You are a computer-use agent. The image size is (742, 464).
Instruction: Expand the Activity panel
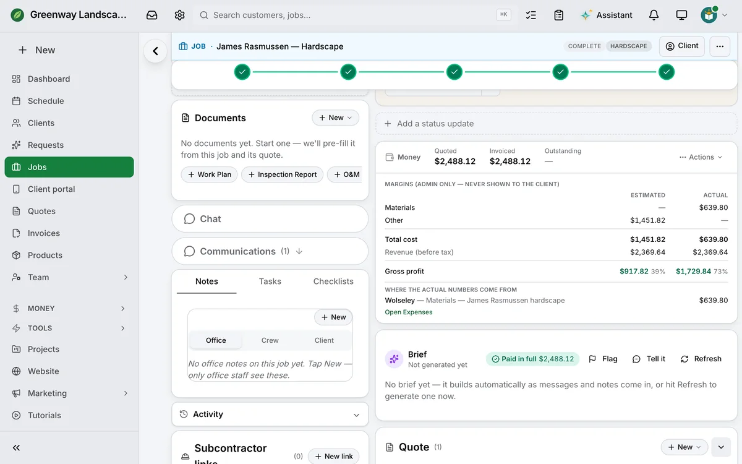270,415
